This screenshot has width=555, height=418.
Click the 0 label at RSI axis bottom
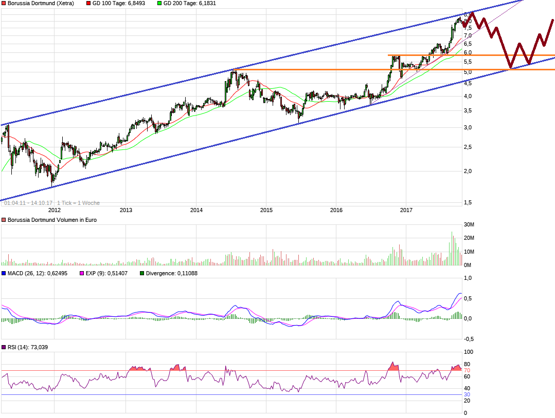click(x=466, y=413)
